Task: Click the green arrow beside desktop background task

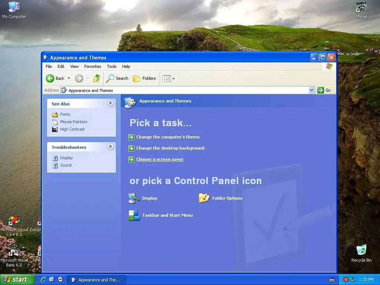Action: click(131, 148)
